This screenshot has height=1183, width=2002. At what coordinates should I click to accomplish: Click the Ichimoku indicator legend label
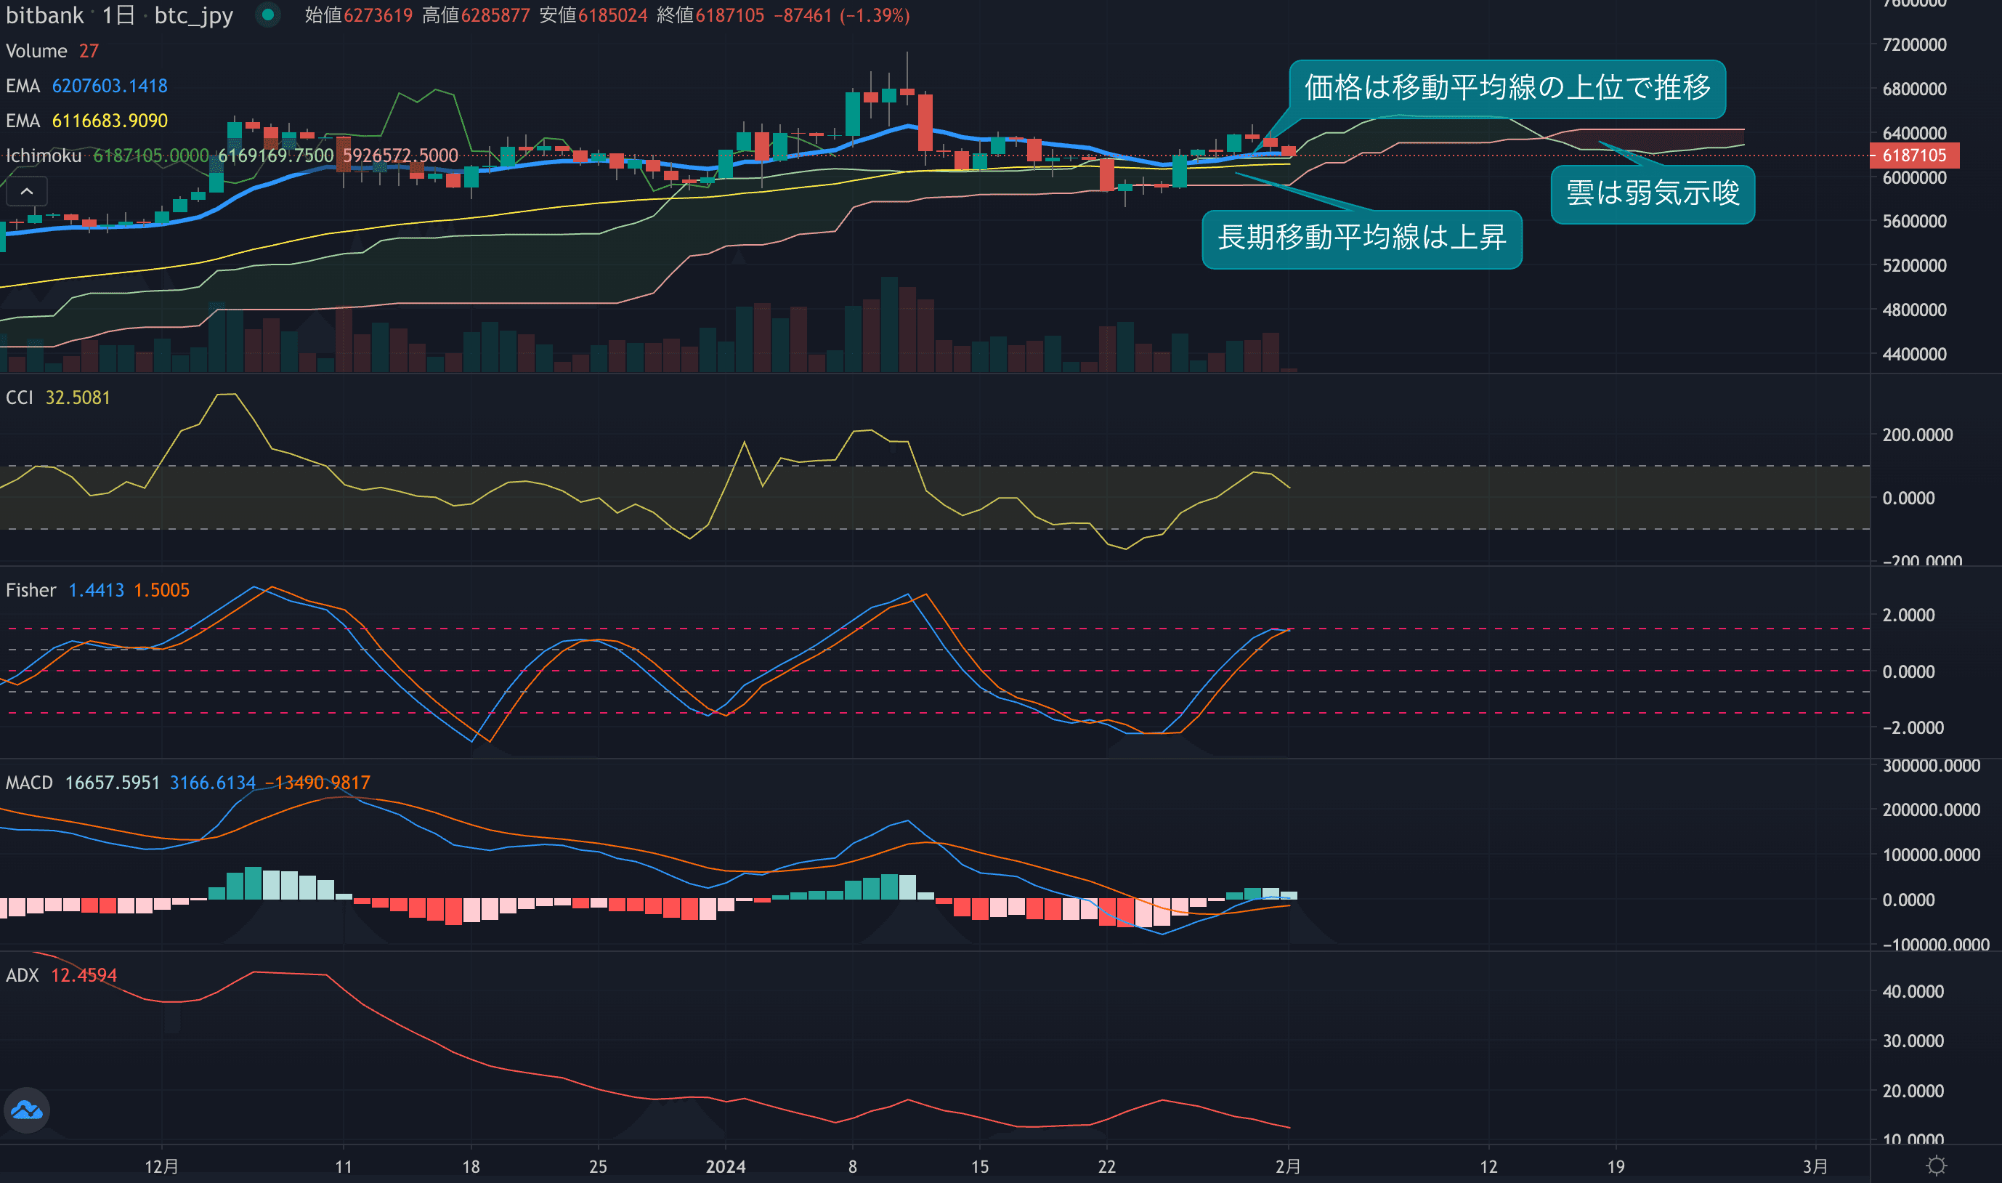click(x=44, y=156)
